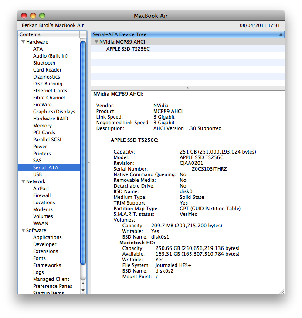Click the sidebar scroll up arrow

(x=83, y=283)
